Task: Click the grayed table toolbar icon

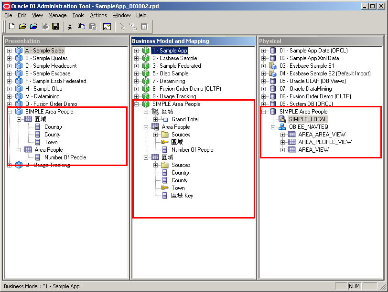Action: (144, 26)
